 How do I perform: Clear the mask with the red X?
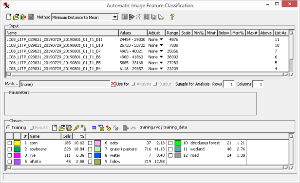click(x=113, y=84)
